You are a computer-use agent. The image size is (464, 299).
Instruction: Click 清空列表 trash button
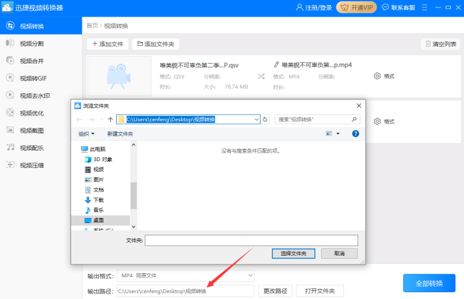coord(441,44)
